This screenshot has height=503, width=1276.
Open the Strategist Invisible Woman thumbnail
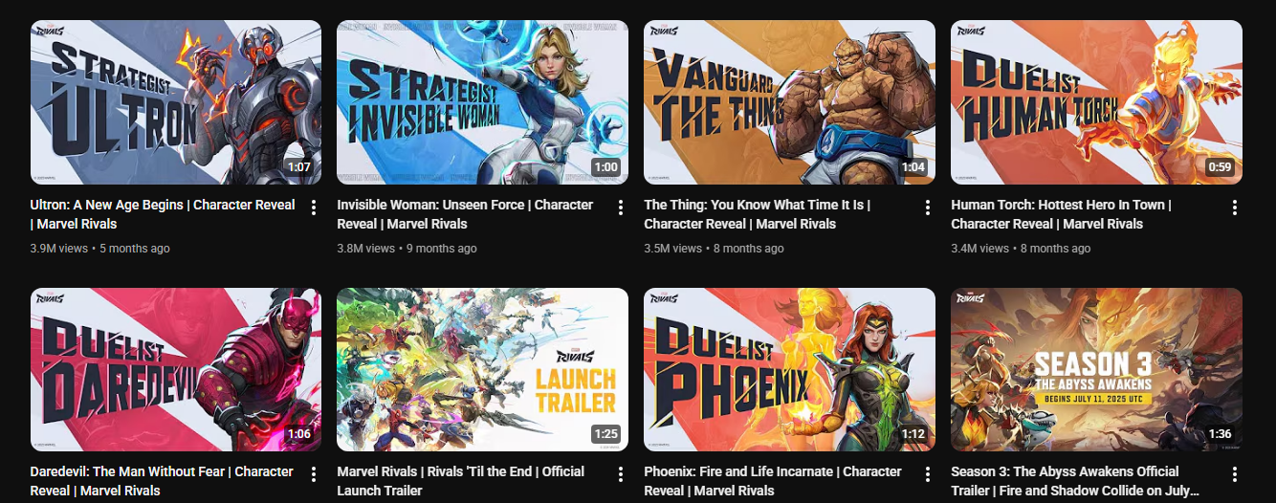[483, 102]
